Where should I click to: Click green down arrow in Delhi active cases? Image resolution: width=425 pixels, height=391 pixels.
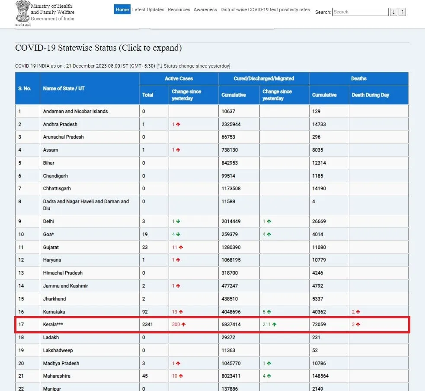coord(178,221)
